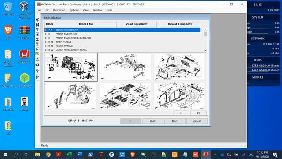This screenshot has width=282, height=159.
Task: Select the inner panels illustration thumbnail
Action: click(x=71, y=96)
